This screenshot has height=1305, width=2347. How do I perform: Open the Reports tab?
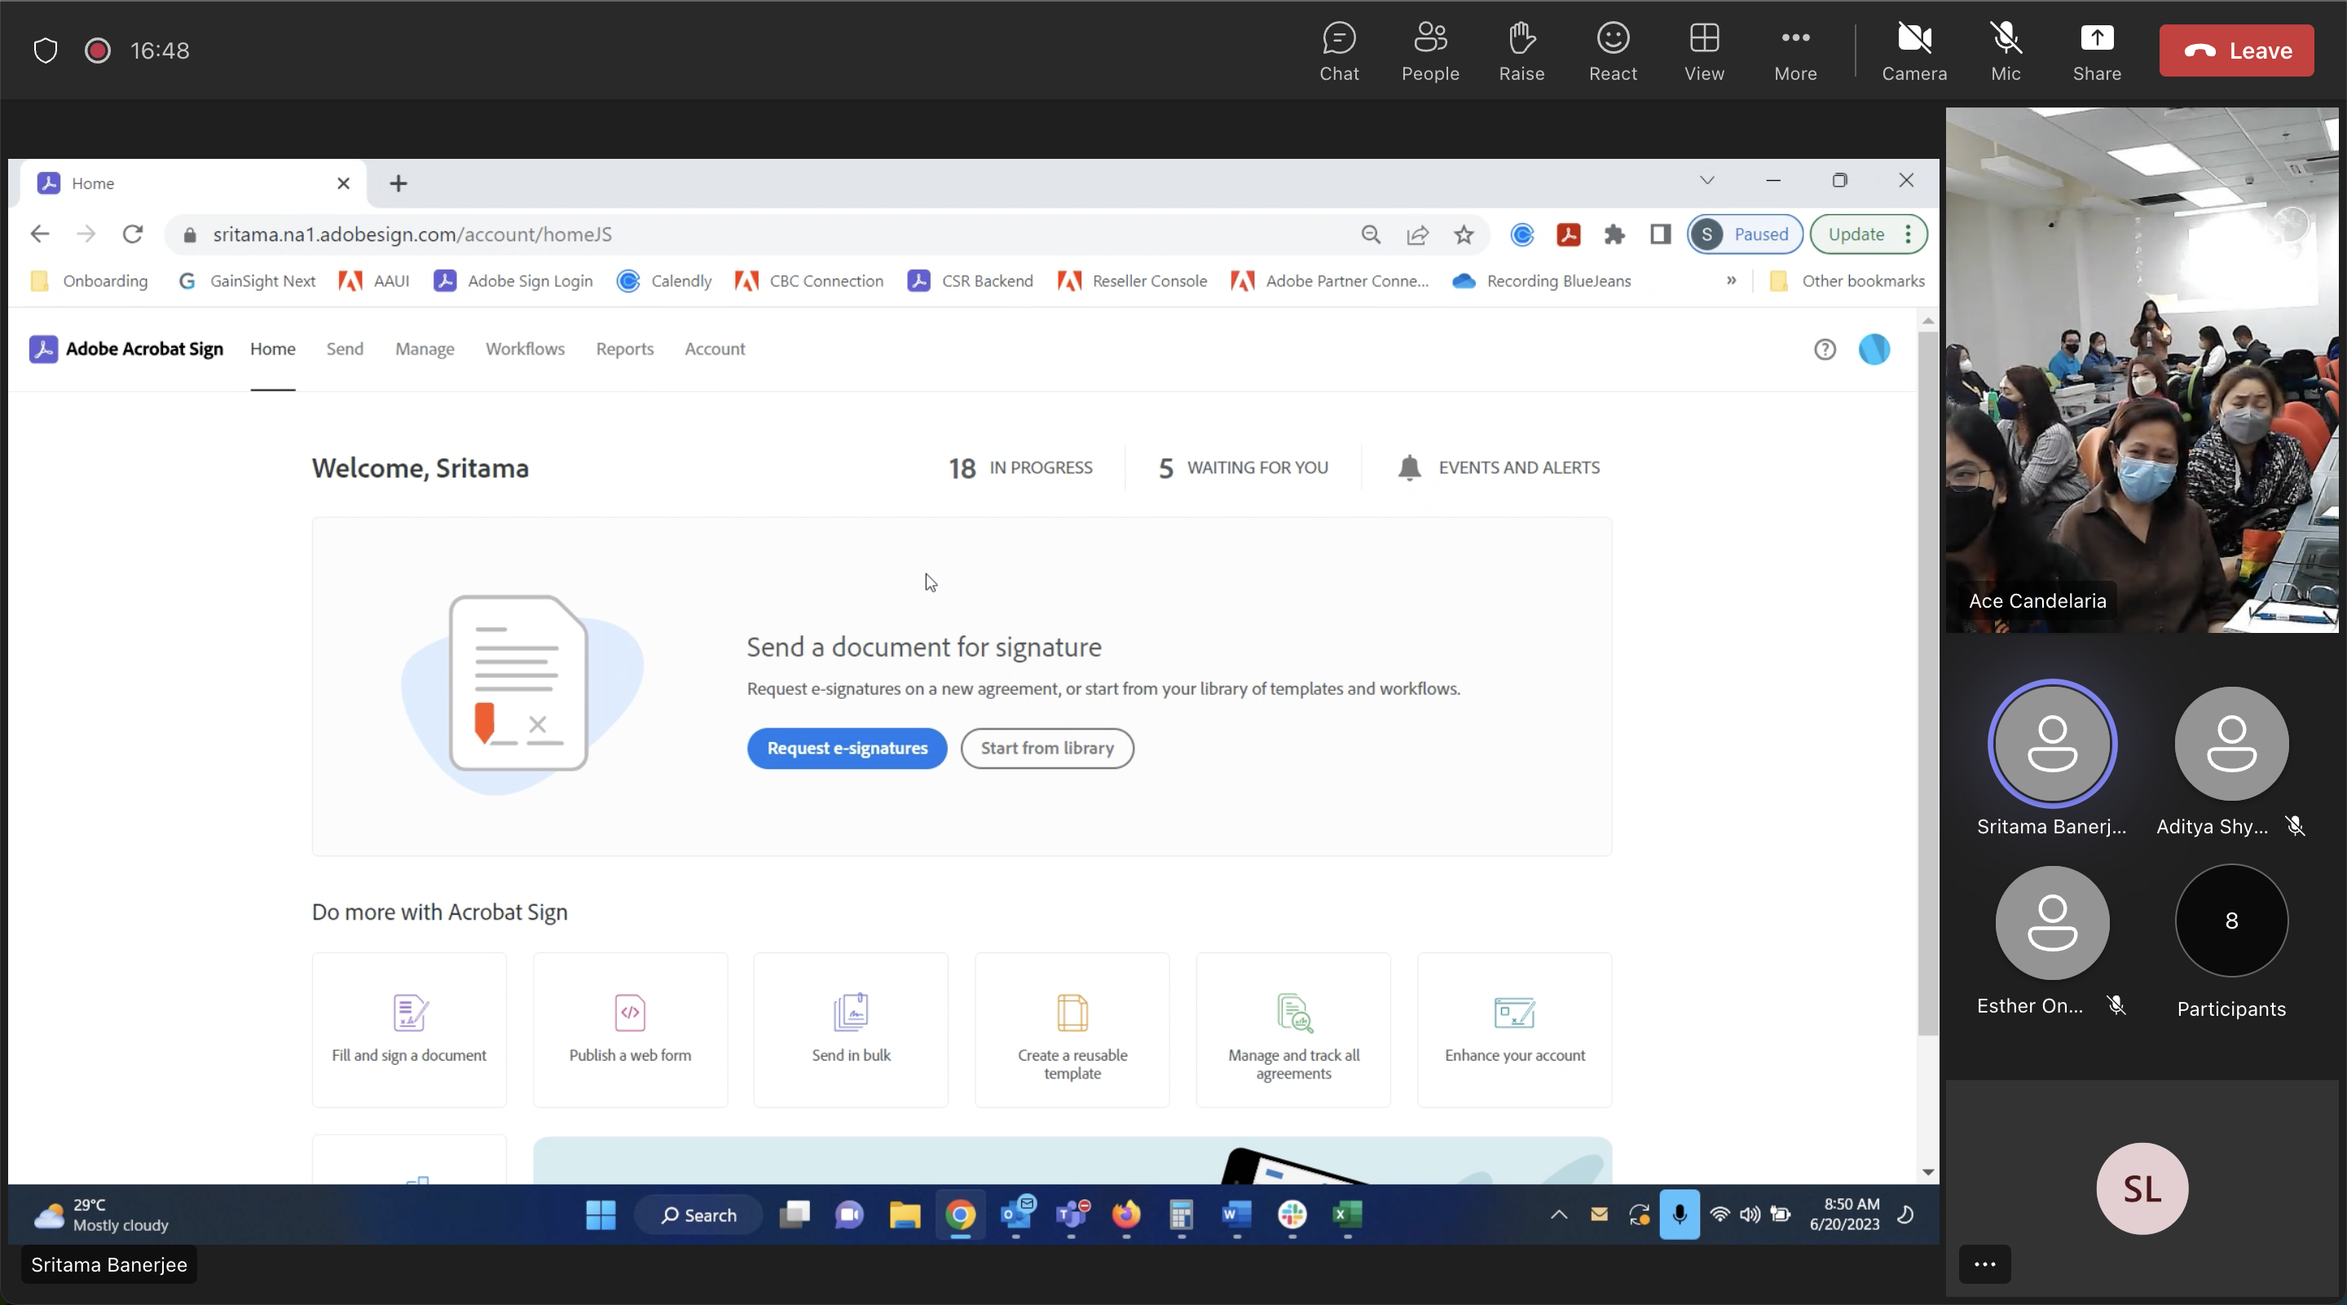(625, 349)
